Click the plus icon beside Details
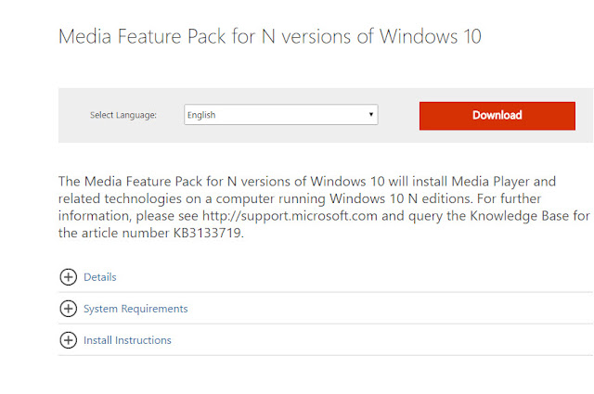 pos(68,277)
